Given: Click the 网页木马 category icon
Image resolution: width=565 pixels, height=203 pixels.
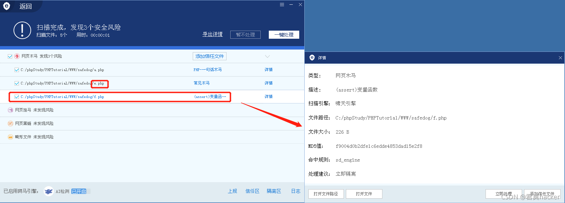Looking at the screenshot, I should pyautogui.click(x=17, y=56).
